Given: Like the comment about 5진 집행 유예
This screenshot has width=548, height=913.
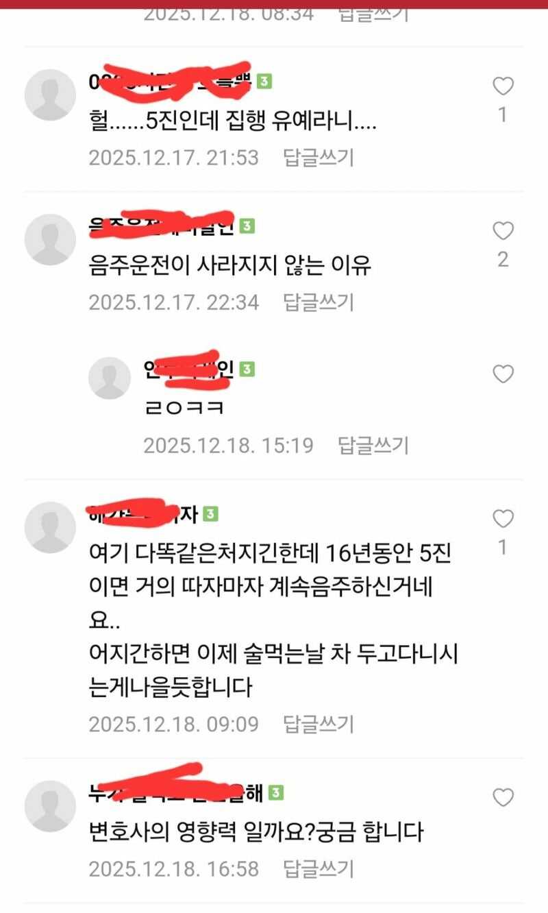Looking at the screenshot, I should [503, 86].
